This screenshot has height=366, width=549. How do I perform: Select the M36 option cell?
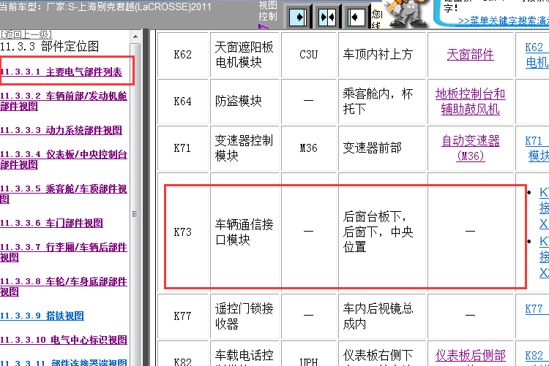pyautogui.click(x=308, y=148)
